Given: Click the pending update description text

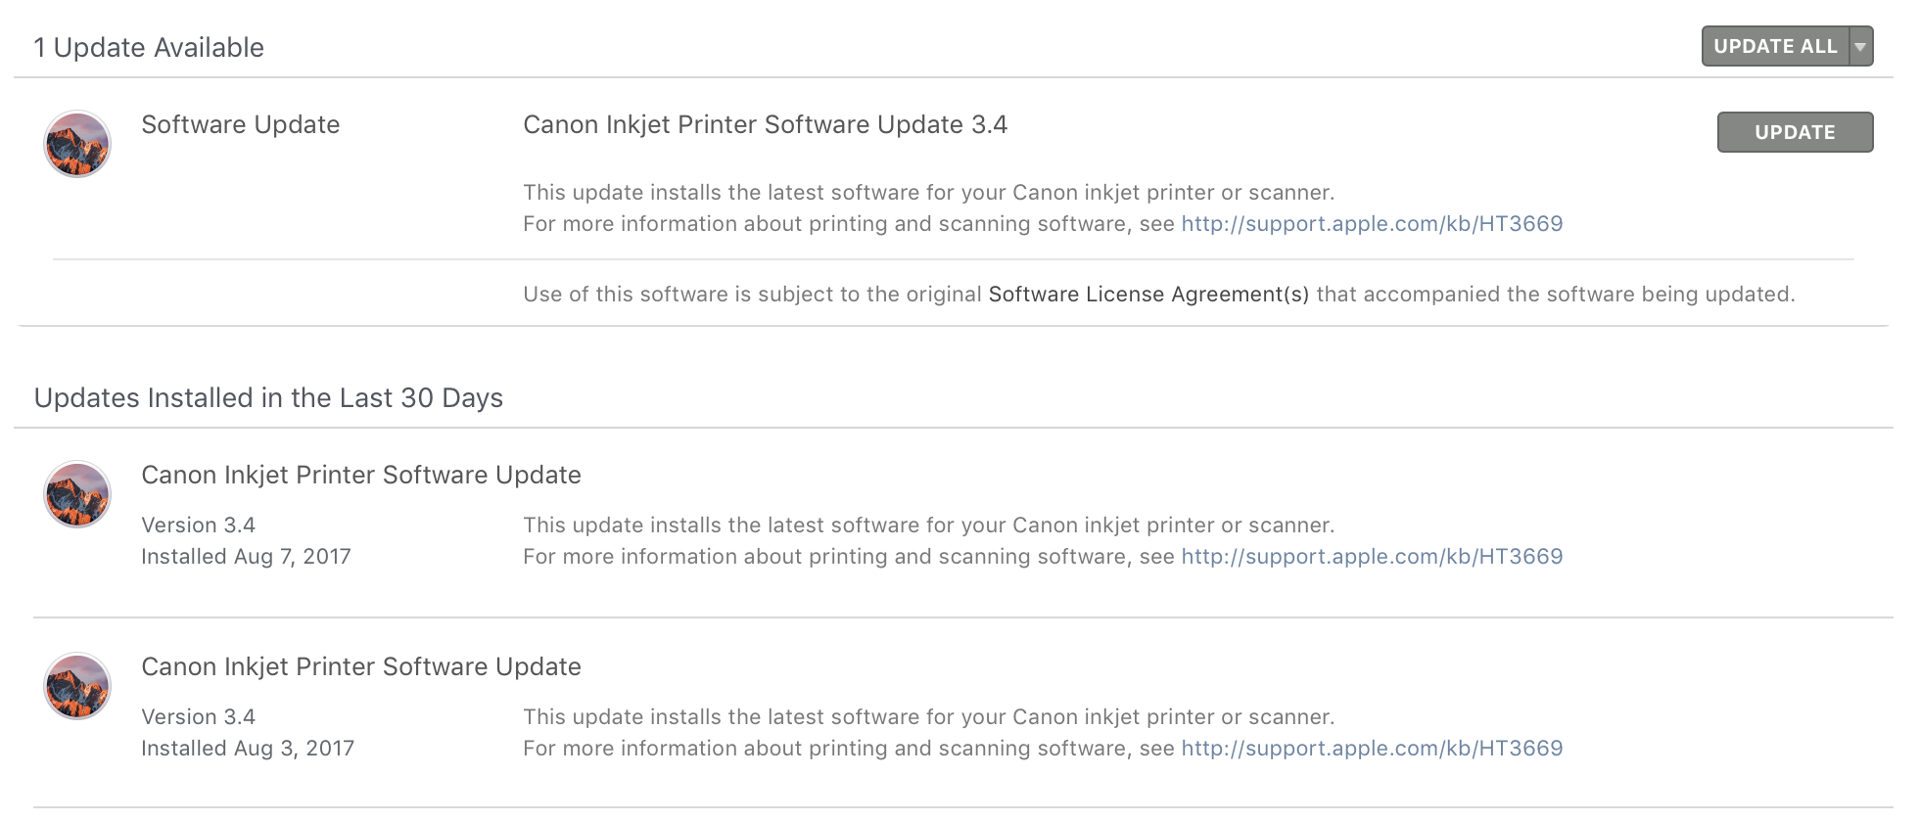Looking at the screenshot, I should [x=928, y=193].
